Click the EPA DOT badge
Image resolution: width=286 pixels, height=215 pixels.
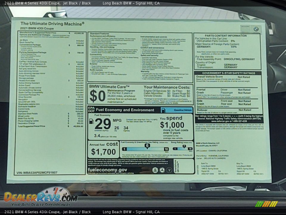[x=91, y=110]
